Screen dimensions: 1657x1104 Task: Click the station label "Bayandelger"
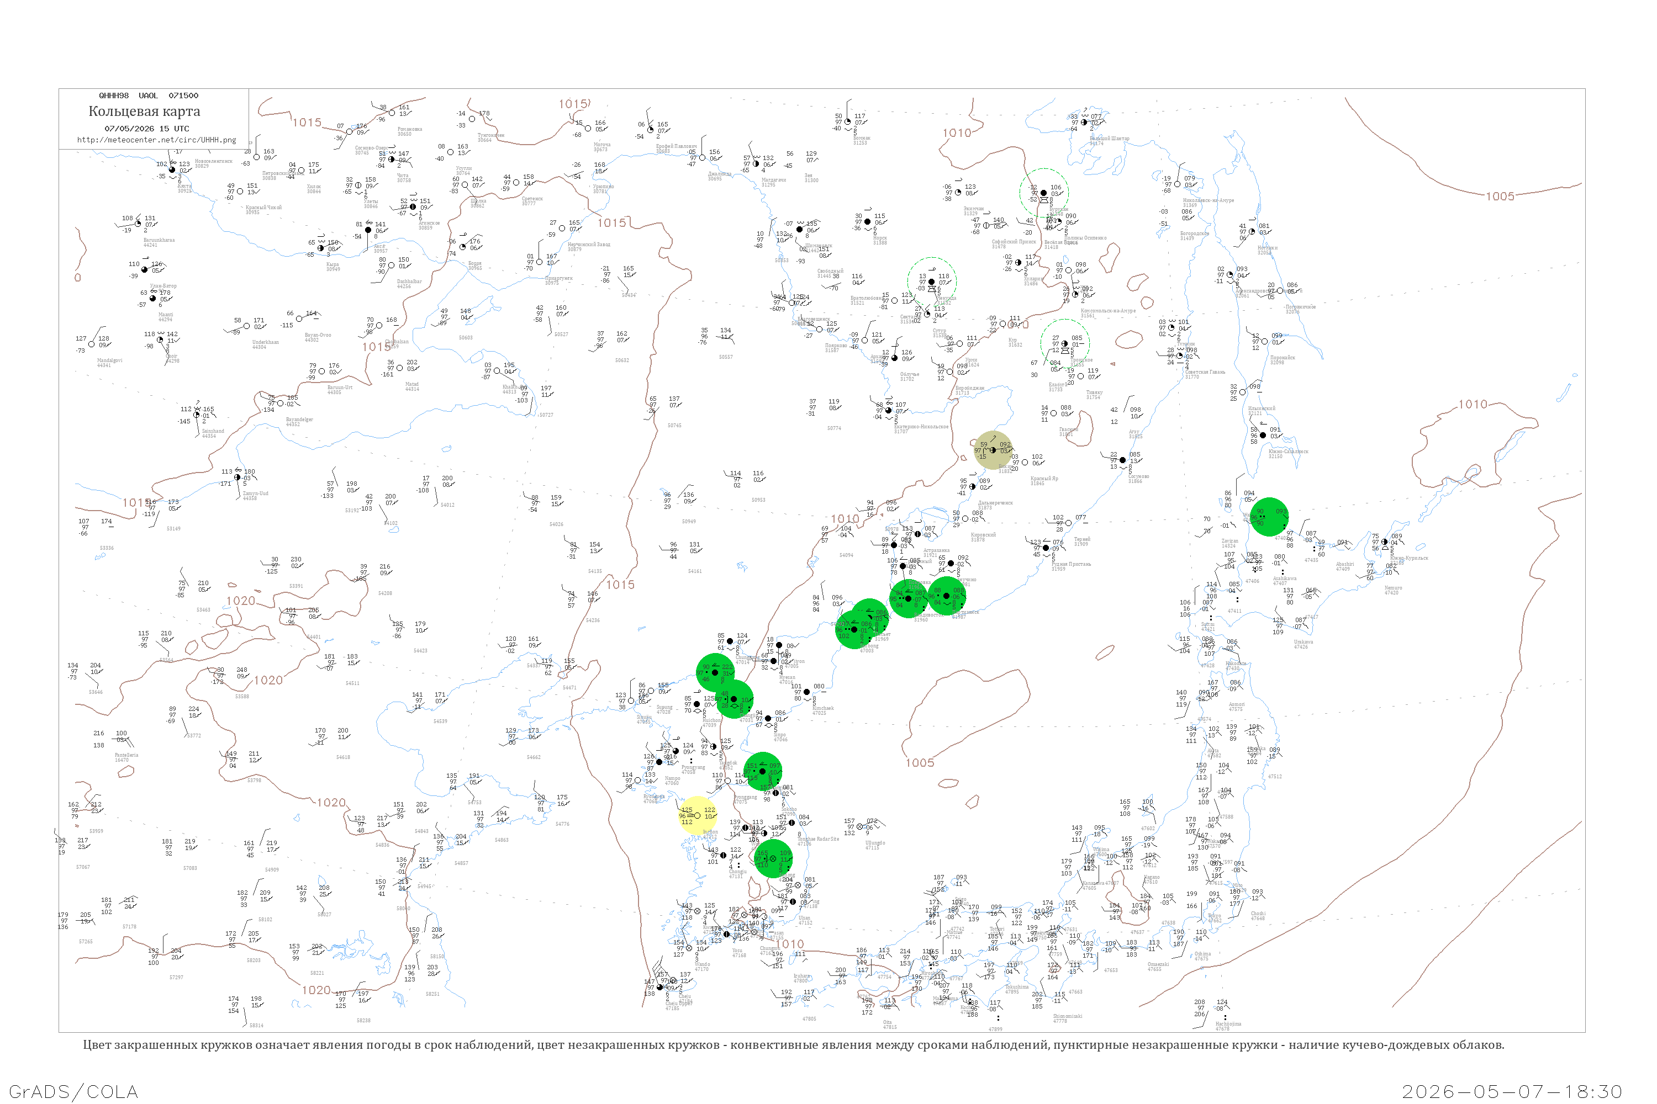click(x=299, y=420)
